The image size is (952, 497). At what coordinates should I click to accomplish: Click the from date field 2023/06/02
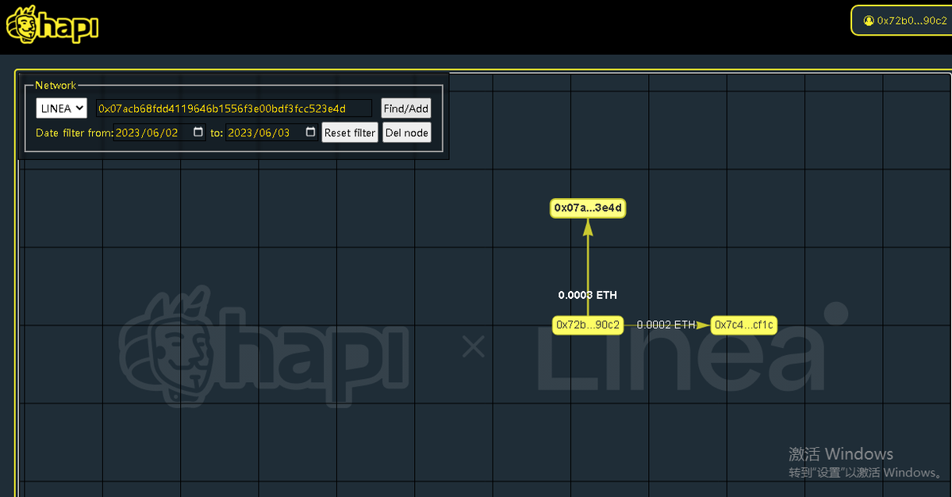[160, 132]
